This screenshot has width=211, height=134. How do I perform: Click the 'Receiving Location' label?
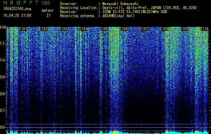pyautogui.click(x=78, y=8)
